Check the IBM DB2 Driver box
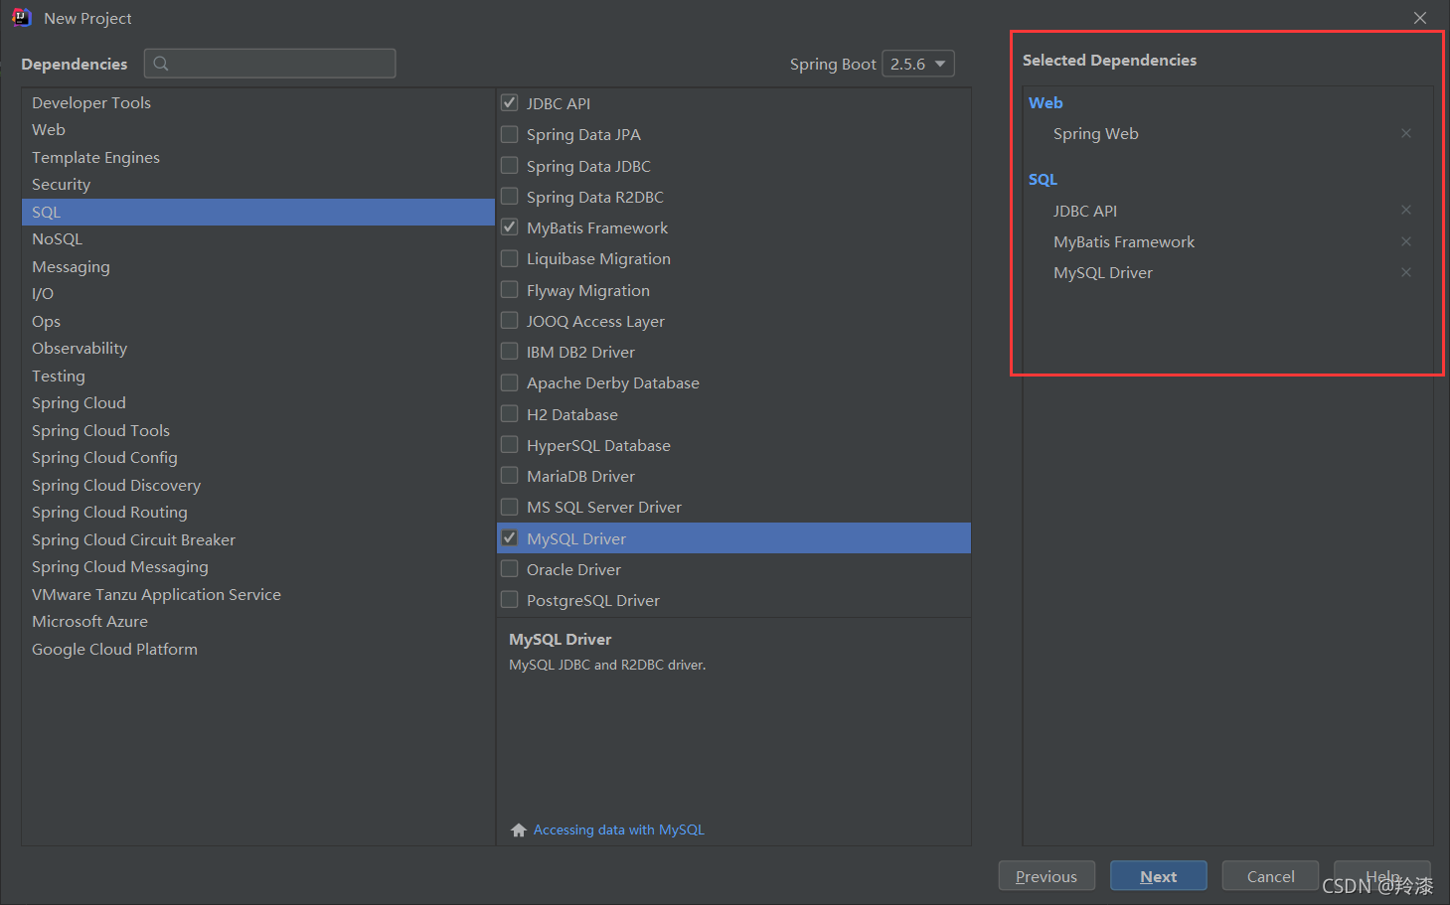The image size is (1450, 905). pos(510,351)
